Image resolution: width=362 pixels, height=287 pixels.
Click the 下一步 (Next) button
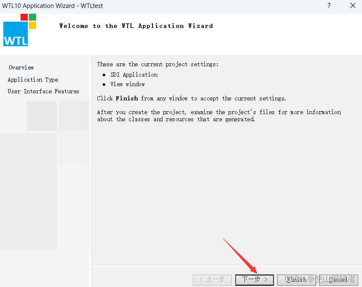254,280
